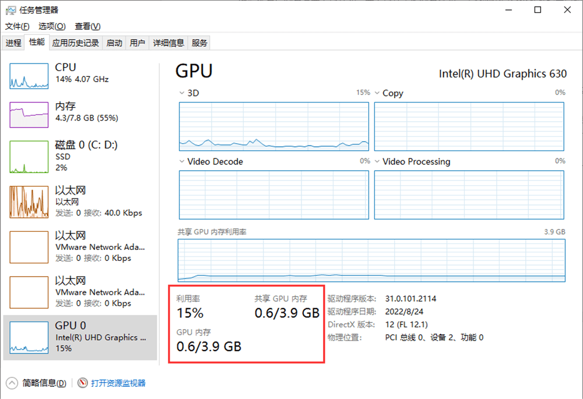Click the Resource Monitor icon
Image resolution: width=583 pixels, height=399 pixels.
82,383
